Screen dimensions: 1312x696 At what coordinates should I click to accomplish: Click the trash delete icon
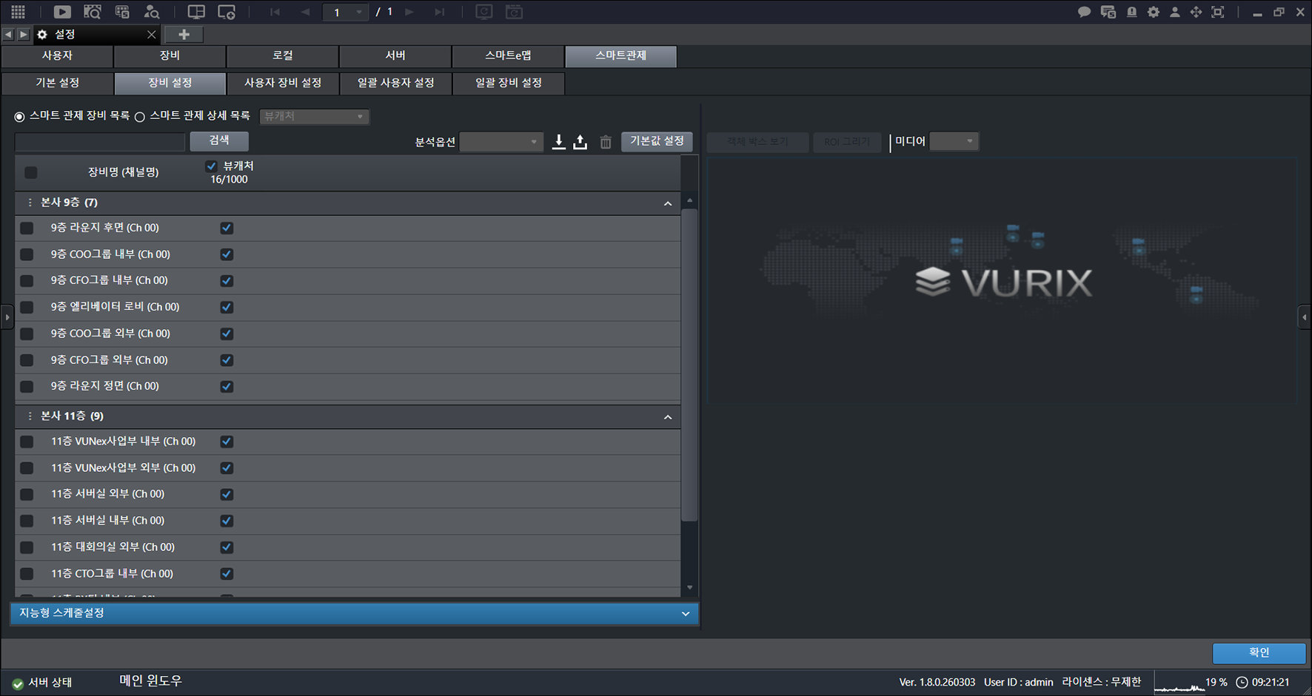606,142
